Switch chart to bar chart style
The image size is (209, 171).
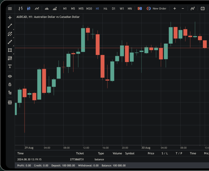(x=21, y=9)
